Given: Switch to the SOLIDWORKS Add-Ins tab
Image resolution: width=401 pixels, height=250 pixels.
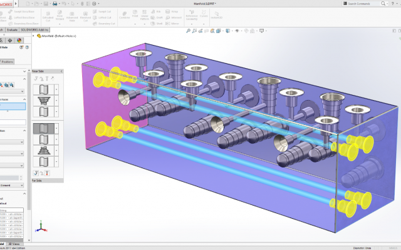Looking at the screenshot, I should point(34,30).
